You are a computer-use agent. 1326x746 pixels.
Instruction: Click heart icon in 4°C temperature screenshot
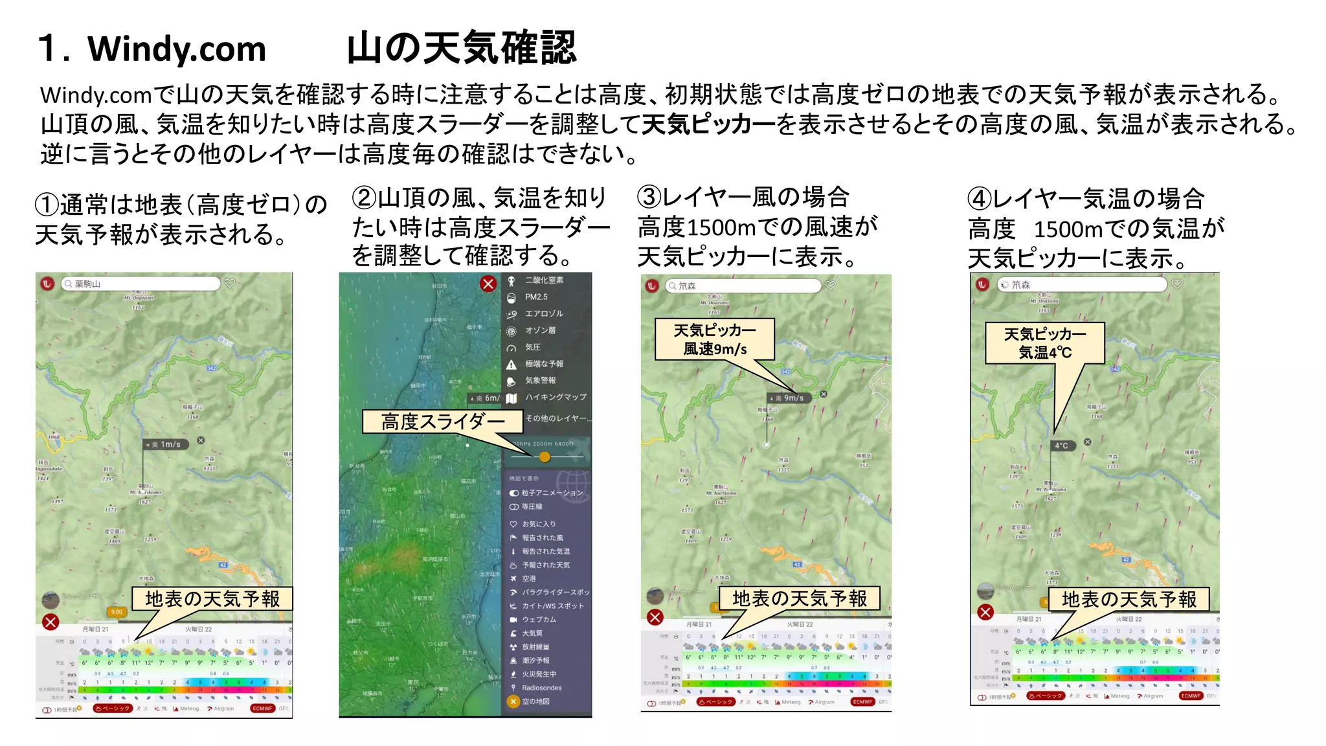coord(1177,284)
